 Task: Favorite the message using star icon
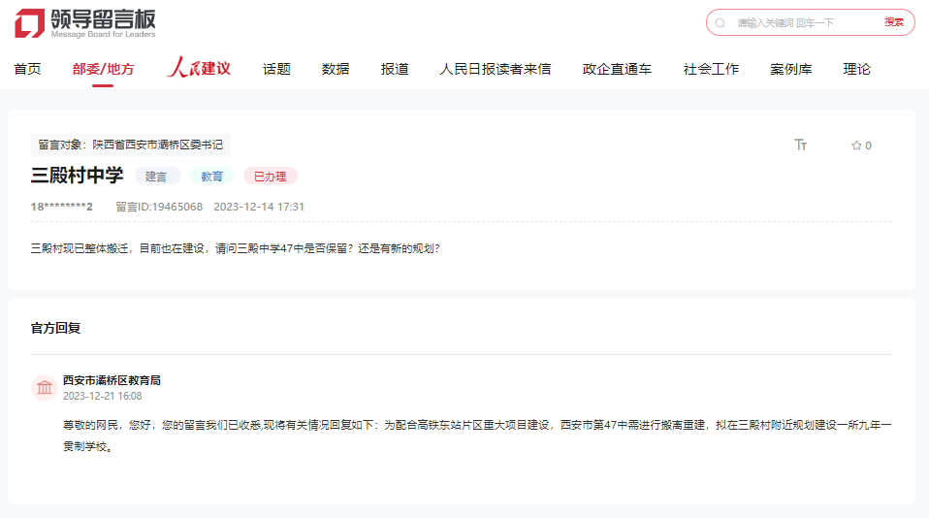click(x=856, y=146)
